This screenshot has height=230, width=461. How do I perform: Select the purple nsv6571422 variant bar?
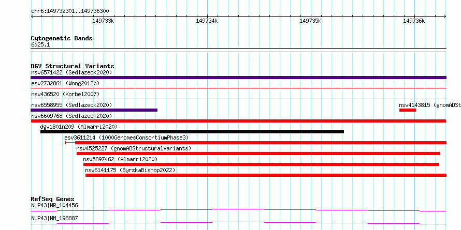tap(238, 78)
